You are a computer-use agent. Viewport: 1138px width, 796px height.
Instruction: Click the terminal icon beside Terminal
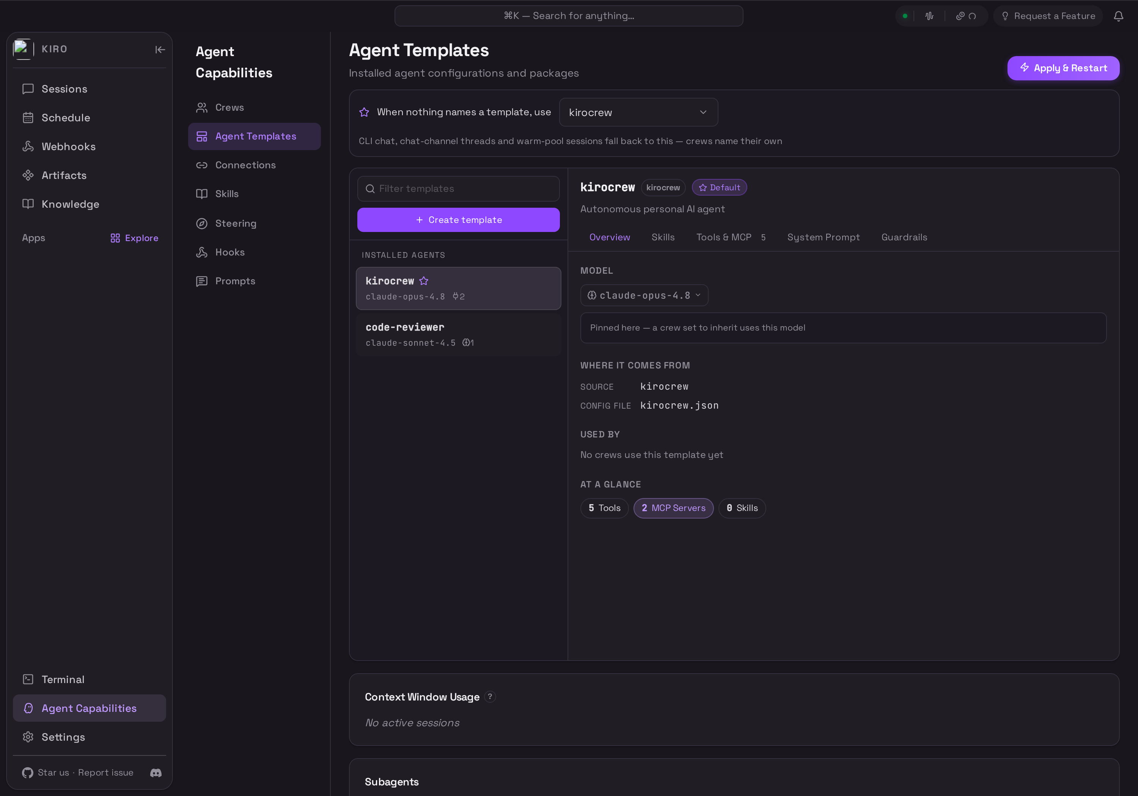coord(28,680)
